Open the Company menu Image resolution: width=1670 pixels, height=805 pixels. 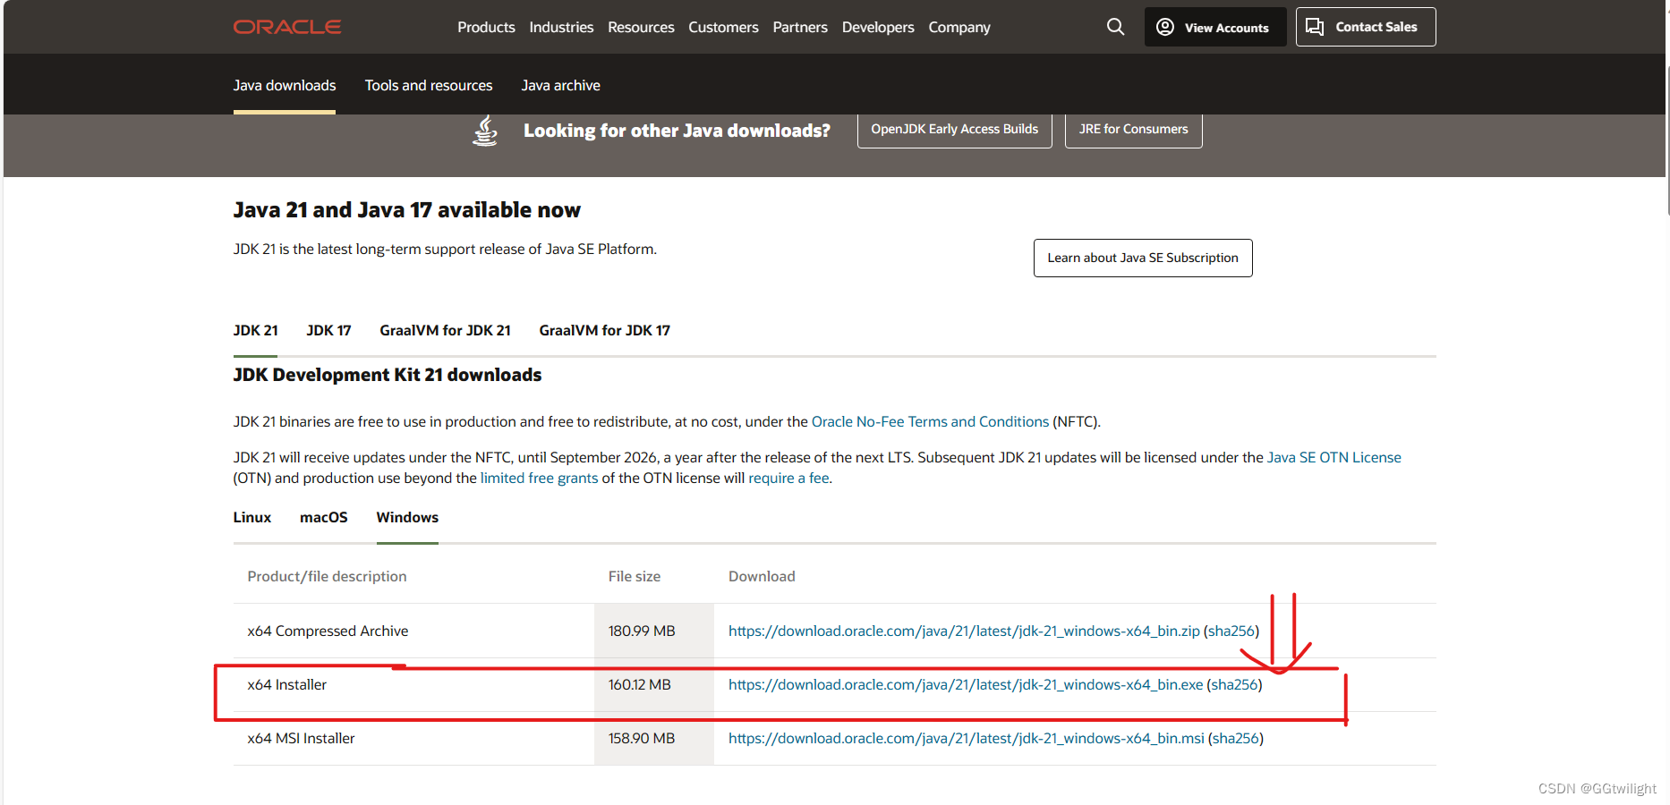[x=959, y=27]
